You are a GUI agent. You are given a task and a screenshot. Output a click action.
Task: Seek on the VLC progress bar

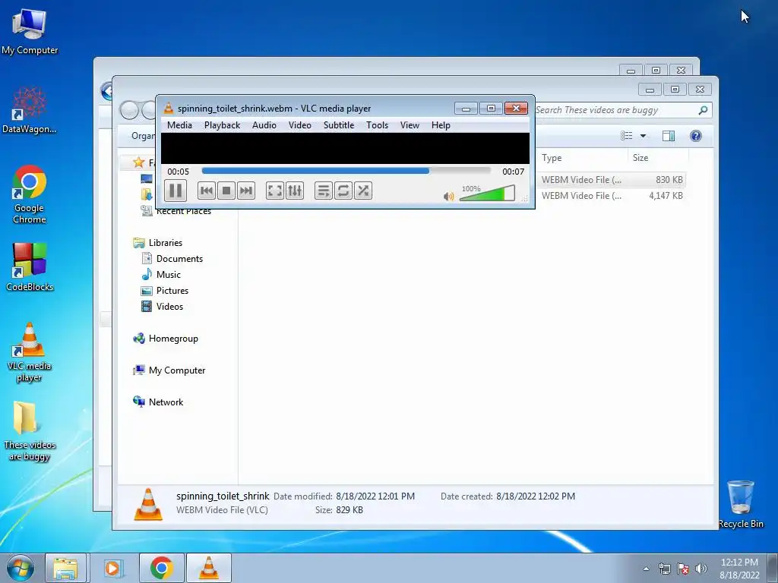point(346,171)
